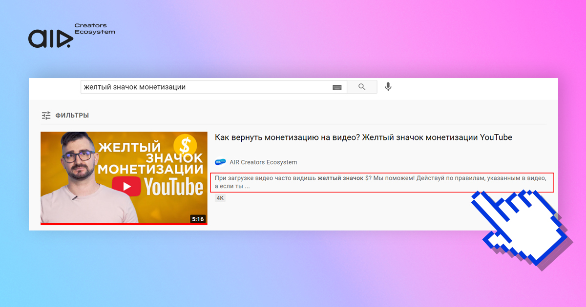Start voice search with the microphone icon
The image size is (586, 307).
[x=388, y=87]
